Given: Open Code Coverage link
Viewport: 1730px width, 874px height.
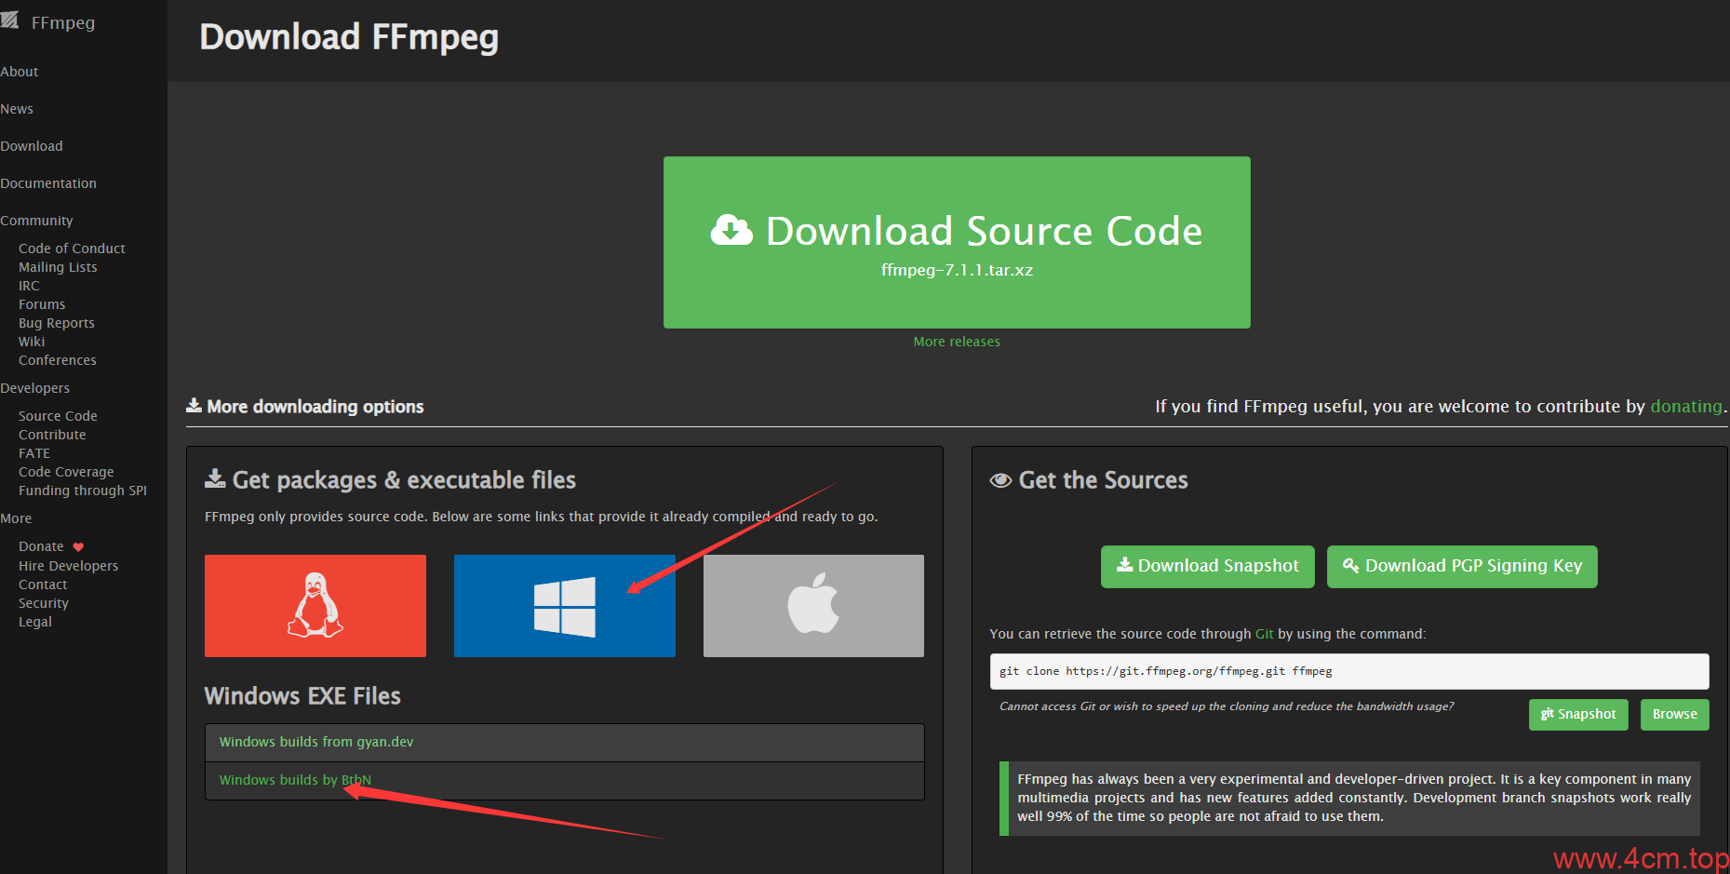Looking at the screenshot, I should (66, 472).
